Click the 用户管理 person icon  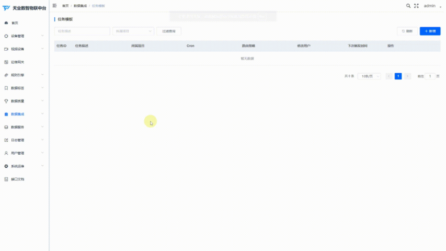[6, 153]
